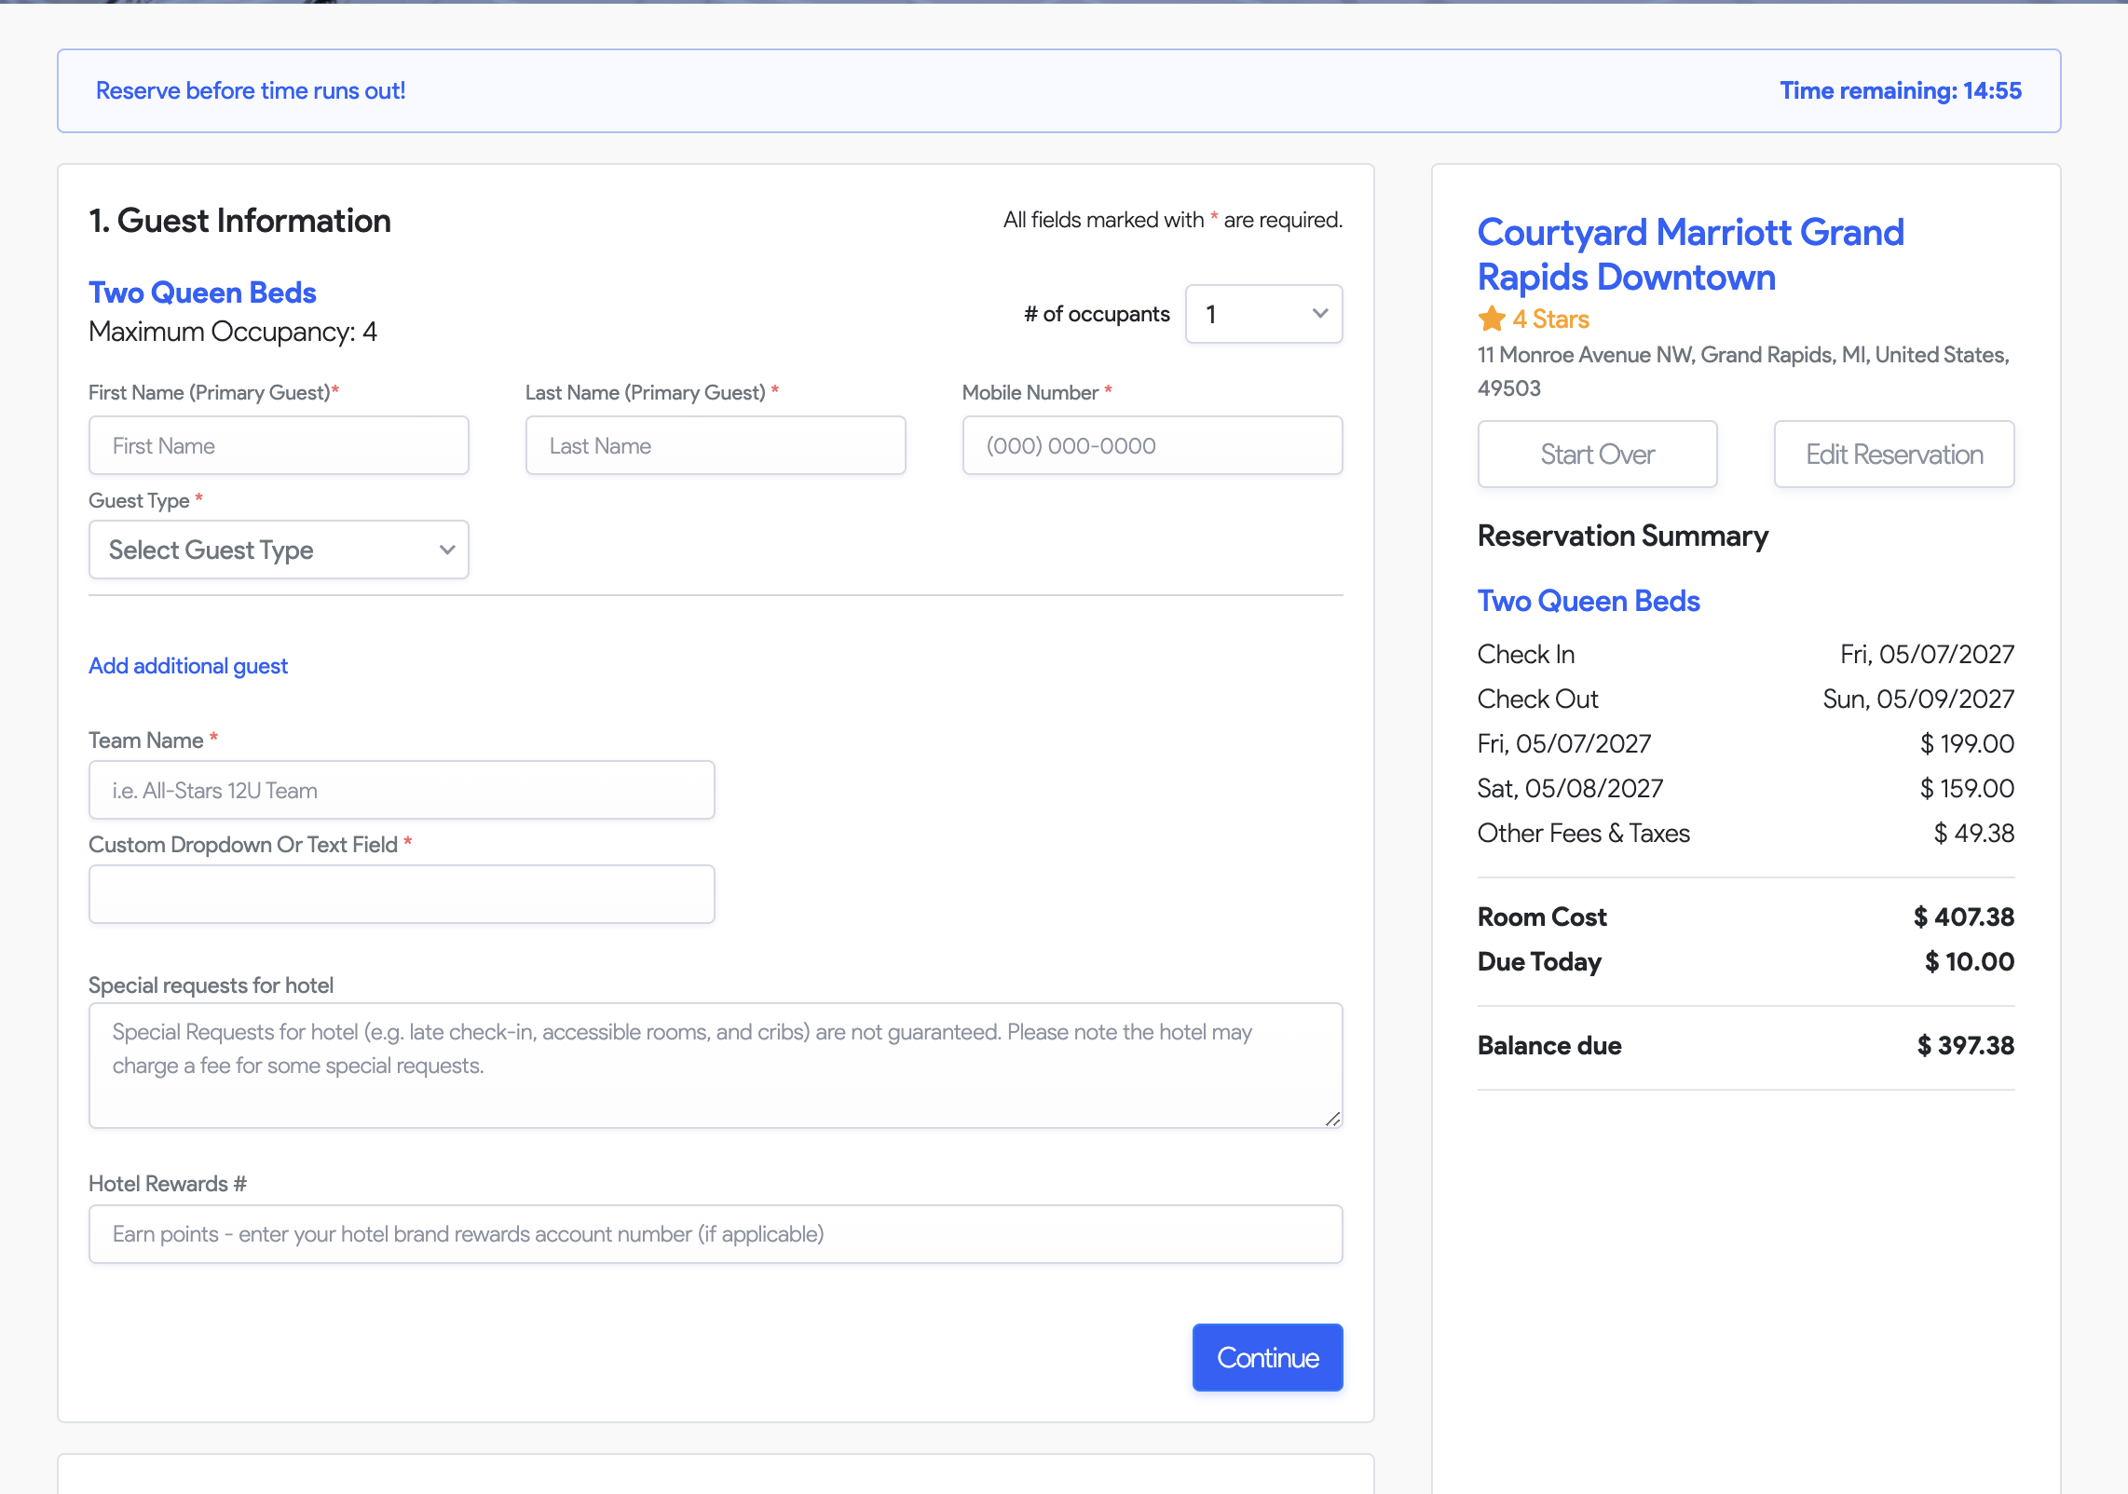The image size is (2128, 1494).
Task: Click the Special requests for hotel textarea
Action: click(x=716, y=1066)
